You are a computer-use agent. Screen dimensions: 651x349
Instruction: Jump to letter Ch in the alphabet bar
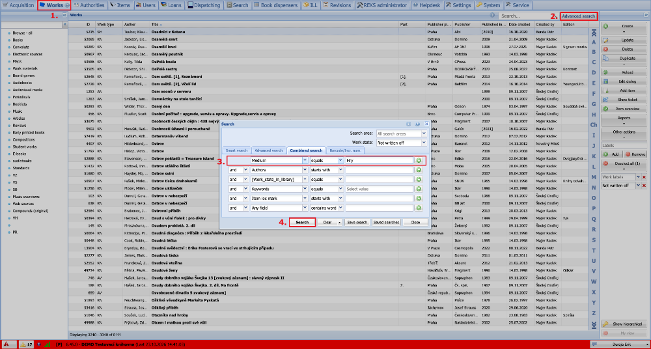594,124
